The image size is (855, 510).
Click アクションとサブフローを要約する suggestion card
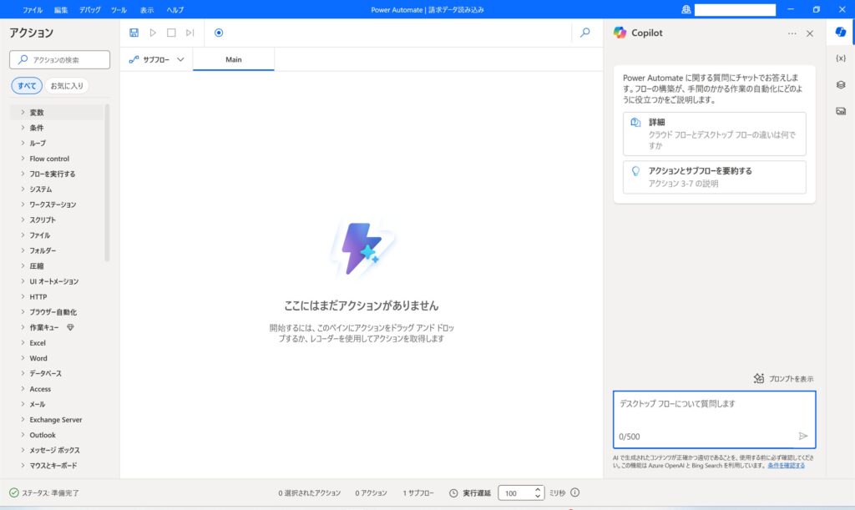(x=715, y=177)
